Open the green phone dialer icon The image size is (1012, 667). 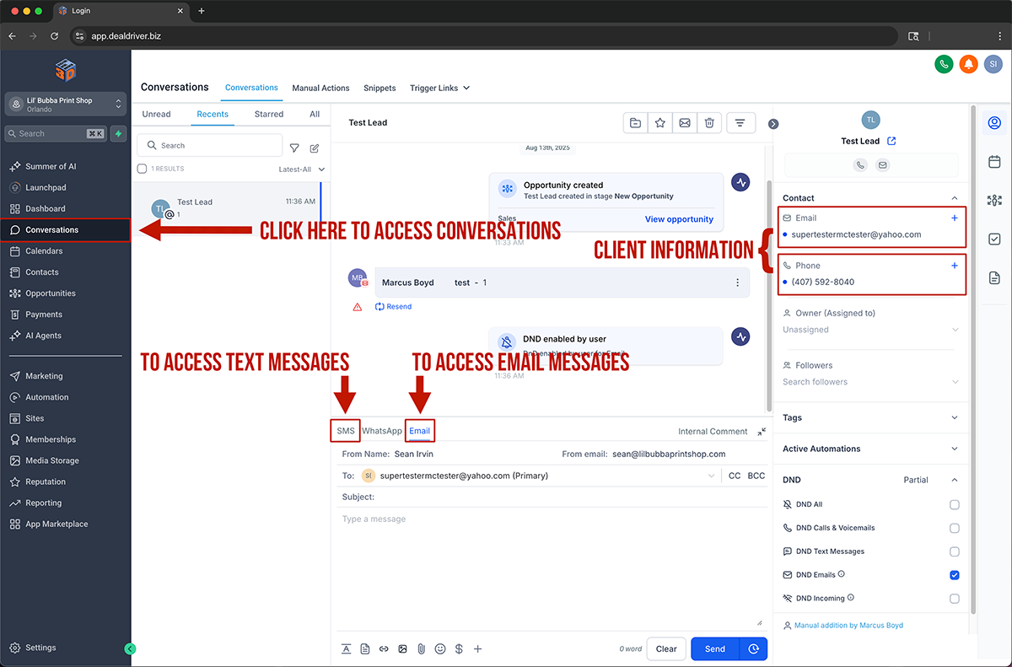click(x=944, y=64)
